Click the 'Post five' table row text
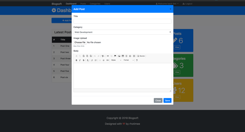This screenshot has height=132, width=245. coord(65,71)
